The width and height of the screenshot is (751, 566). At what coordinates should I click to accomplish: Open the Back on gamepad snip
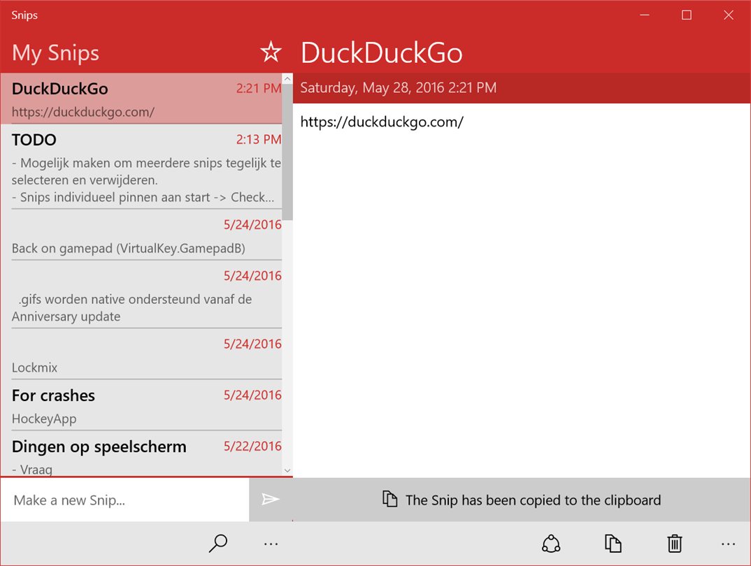(x=142, y=235)
